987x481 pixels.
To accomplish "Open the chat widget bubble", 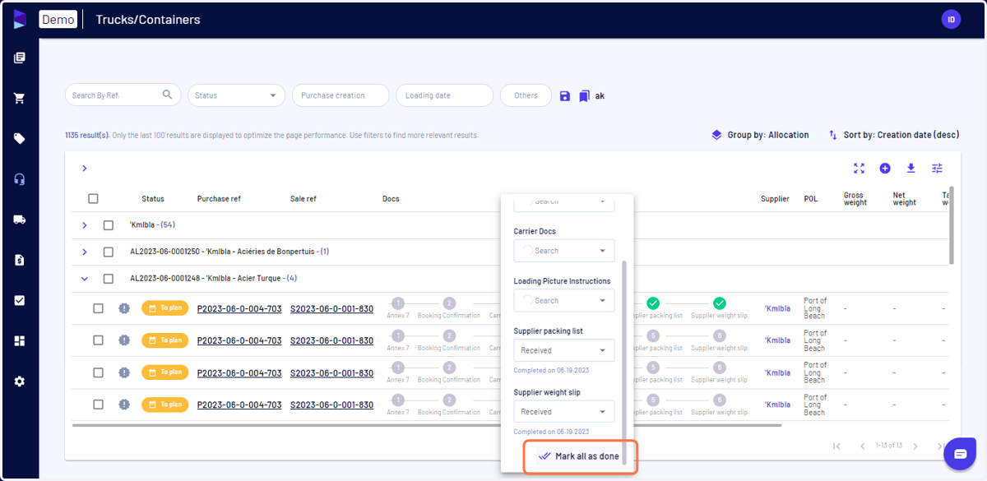I will [960, 454].
